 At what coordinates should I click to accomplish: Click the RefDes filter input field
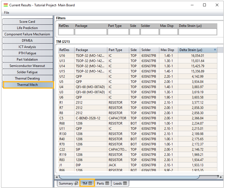pos(66,32)
